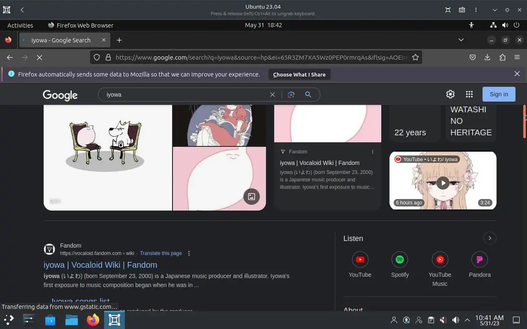Screen dimensions: 527x329
Task: Click the Fandom result site favicon
Action: pyautogui.click(x=49, y=249)
